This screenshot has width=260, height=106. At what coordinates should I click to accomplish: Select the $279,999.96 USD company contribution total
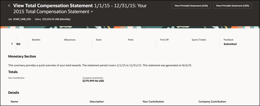[x=93, y=81]
